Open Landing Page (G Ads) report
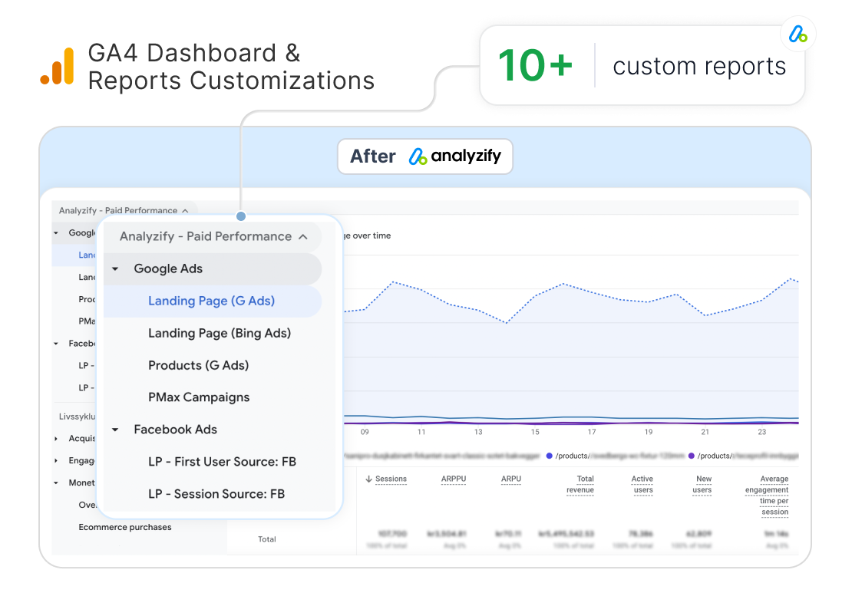Image resolution: width=852 pixels, height=606 pixels. 212,301
